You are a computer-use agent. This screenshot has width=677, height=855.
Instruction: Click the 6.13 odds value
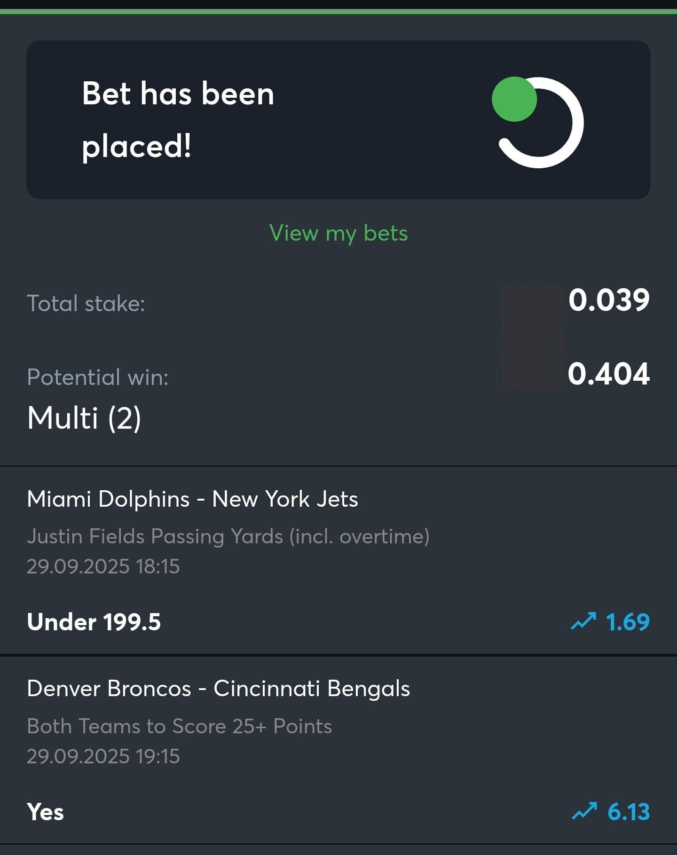pyautogui.click(x=629, y=812)
